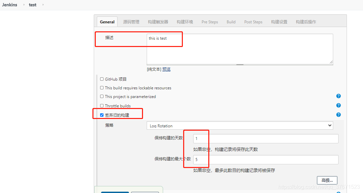Switch to the 构建环境 tab
This screenshot has width=363, height=193.
coord(185,22)
